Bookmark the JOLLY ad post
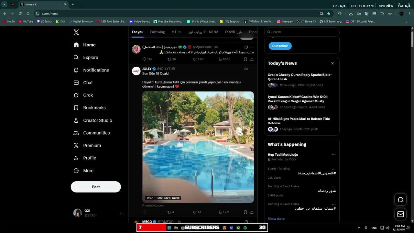 tap(245, 212)
